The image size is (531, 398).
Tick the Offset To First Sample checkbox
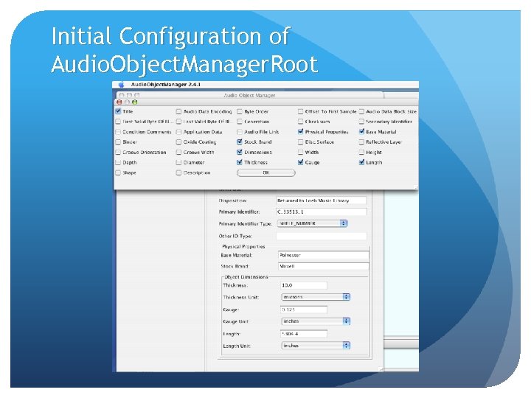300,111
